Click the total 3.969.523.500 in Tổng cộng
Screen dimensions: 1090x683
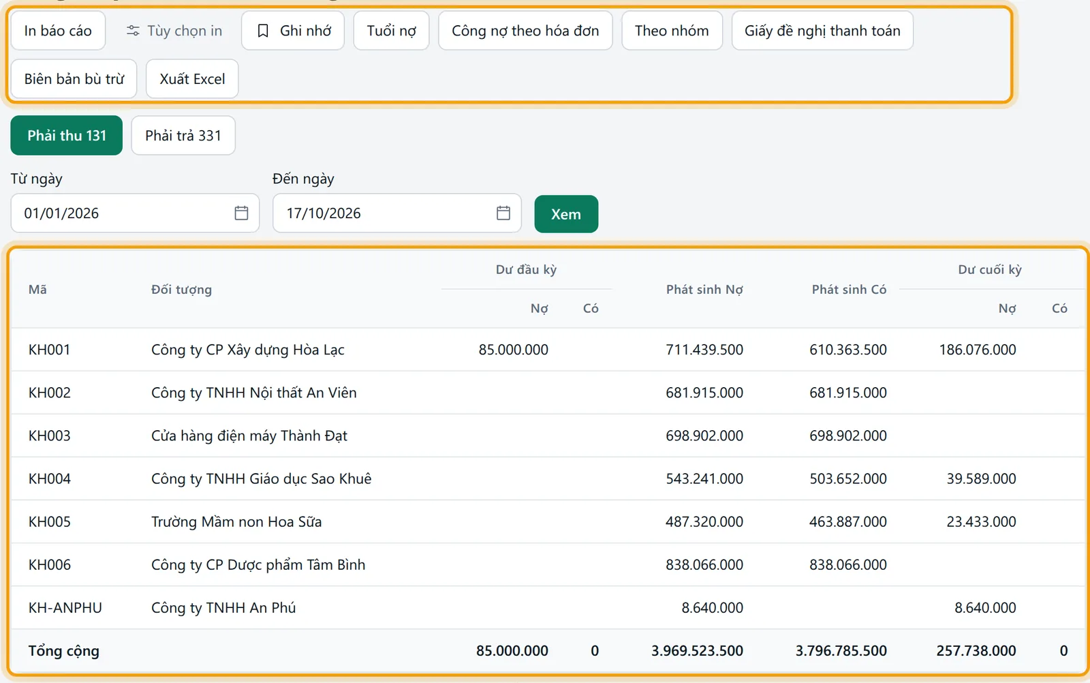pyautogui.click(x=697, y=651)
